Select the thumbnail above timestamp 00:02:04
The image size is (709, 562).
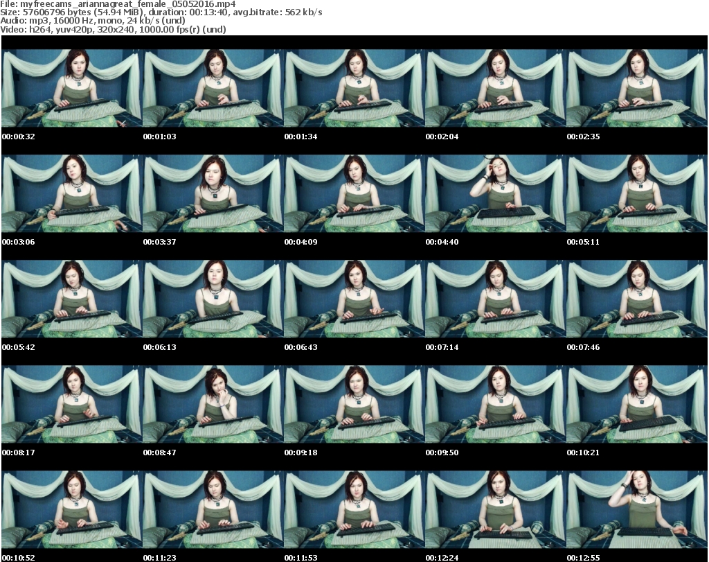(496, 88)
